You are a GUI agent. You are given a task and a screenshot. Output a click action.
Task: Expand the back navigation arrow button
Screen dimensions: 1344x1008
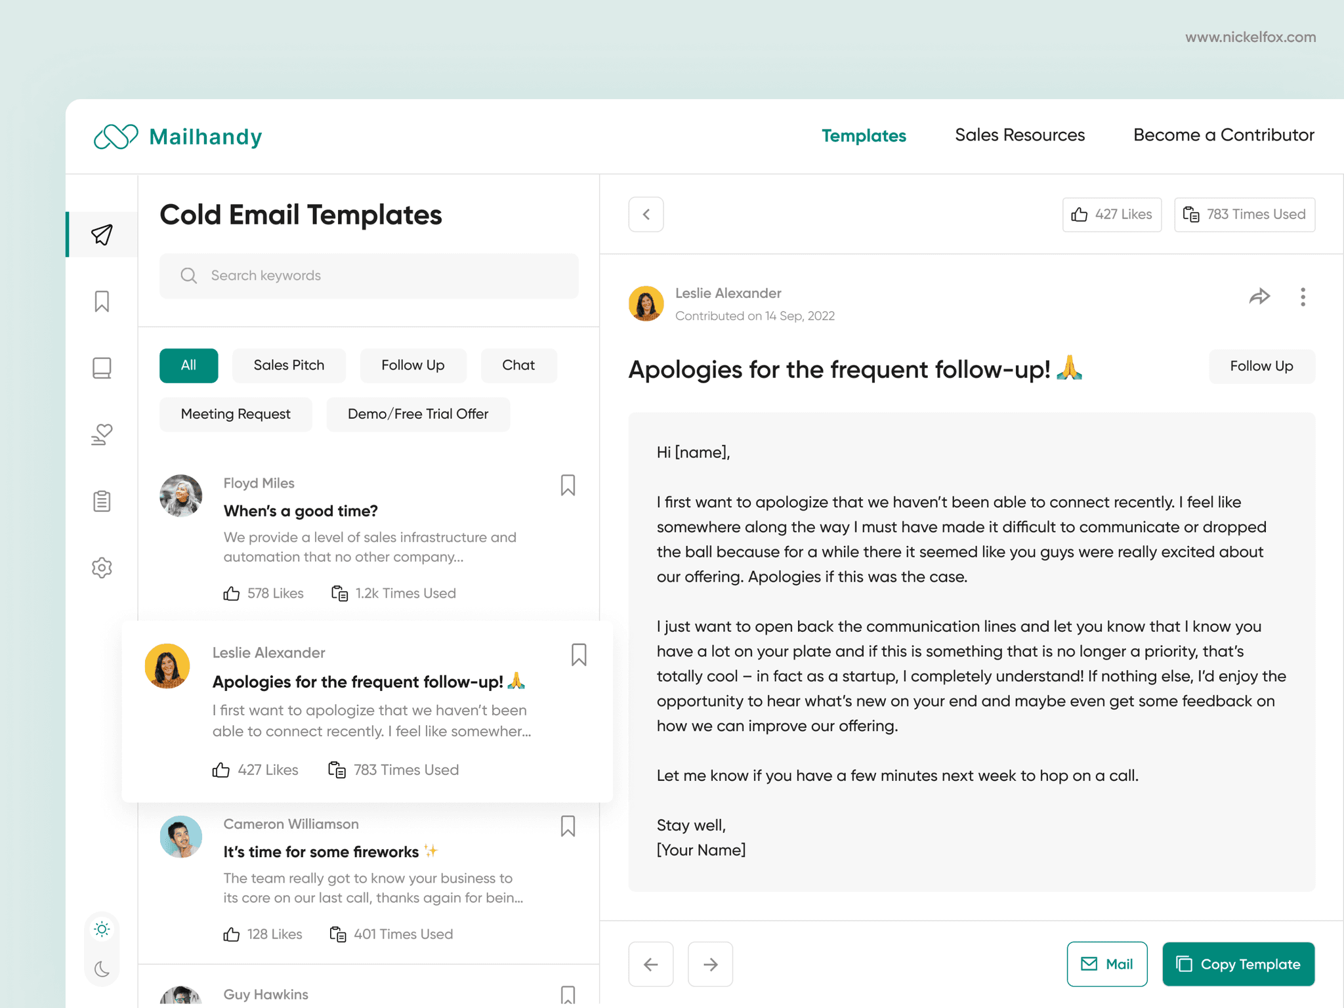click(x=646, y=215)
